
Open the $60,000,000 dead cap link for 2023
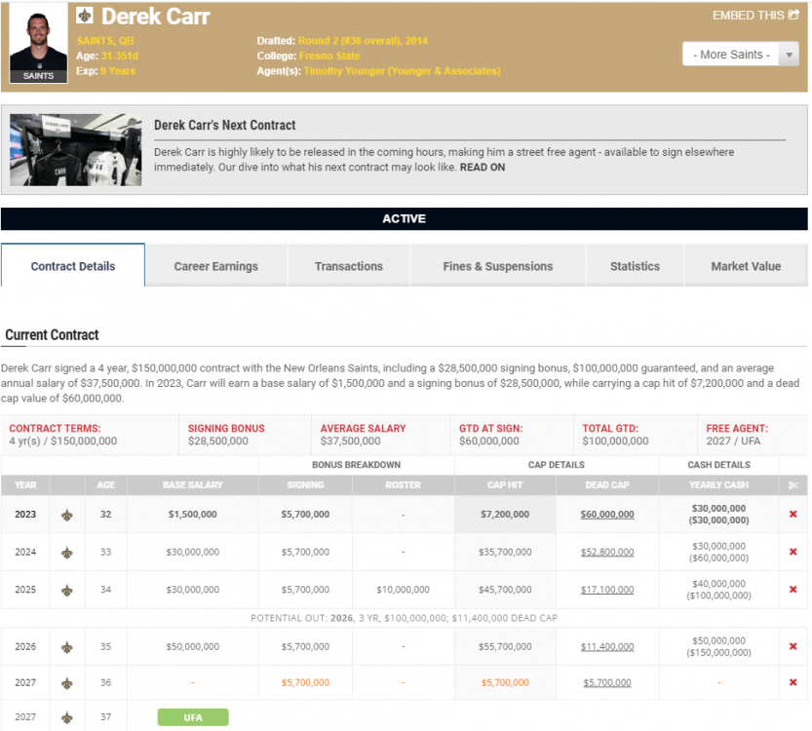pos(607,515)
